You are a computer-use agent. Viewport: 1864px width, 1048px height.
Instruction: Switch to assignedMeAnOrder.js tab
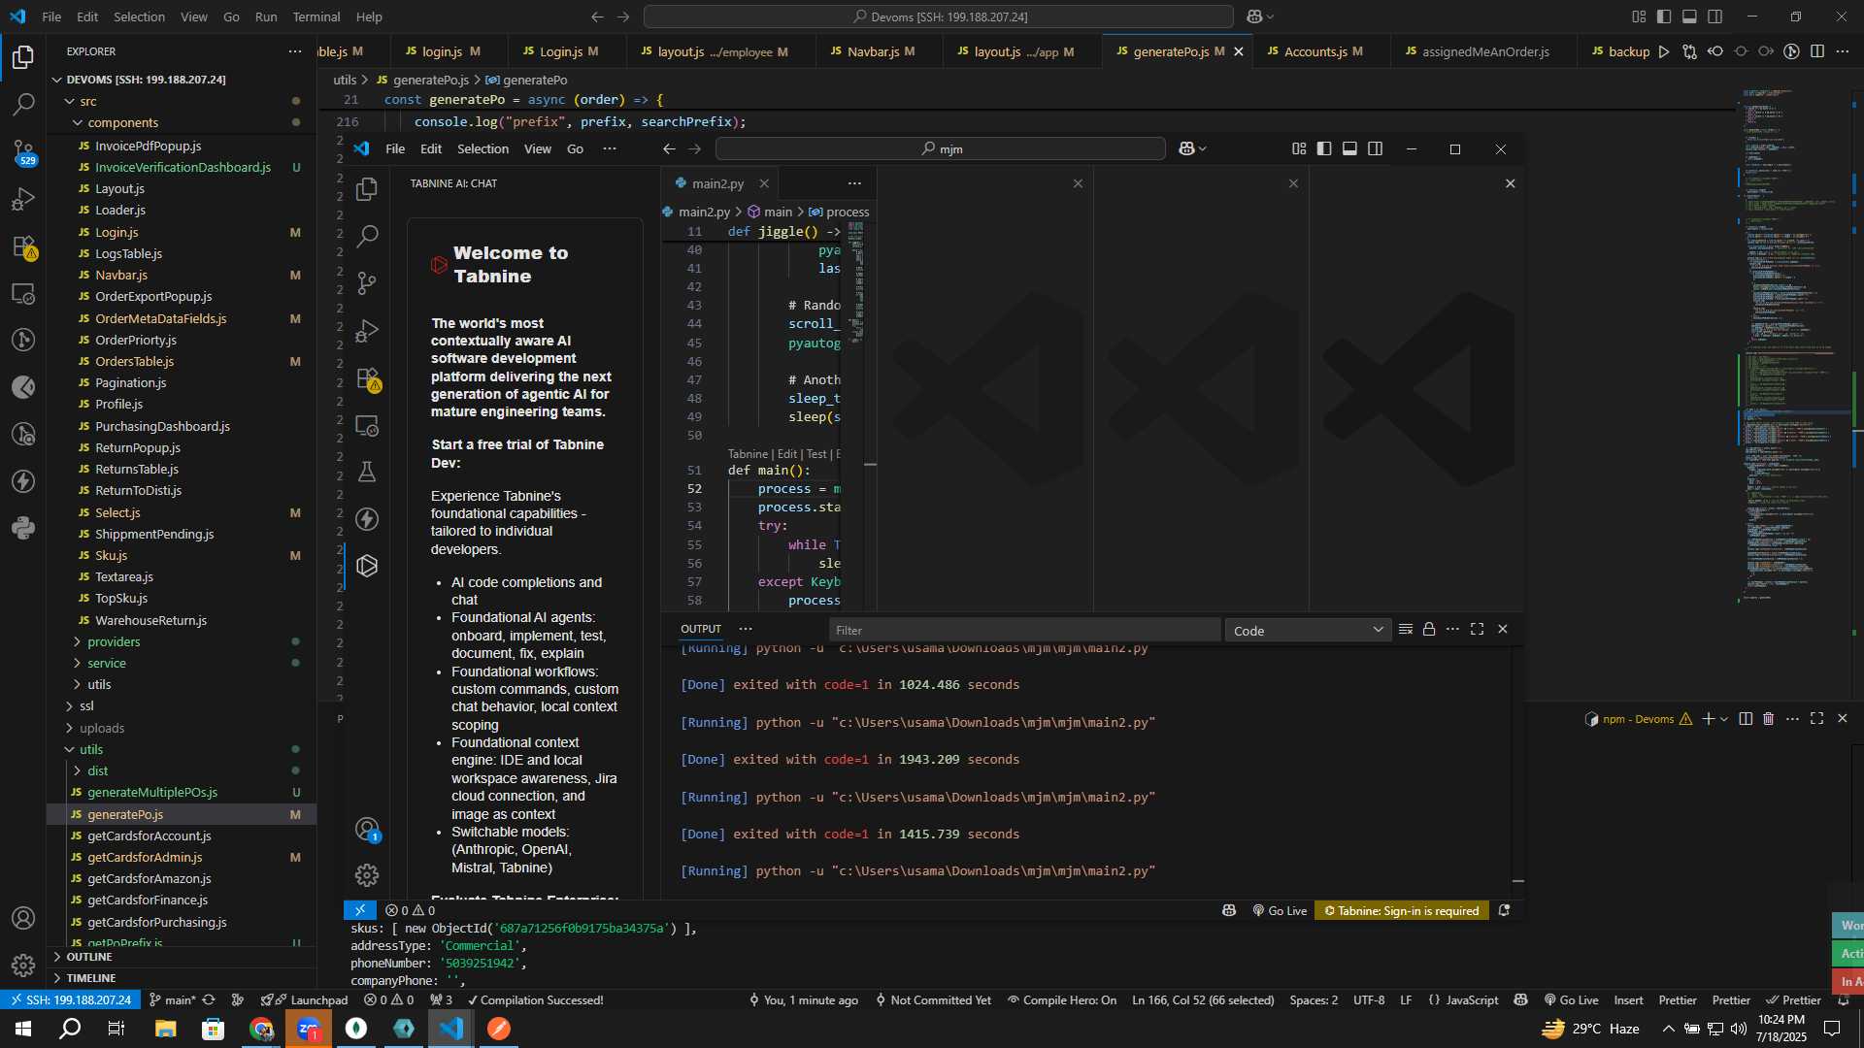(x=1484, y=51)
